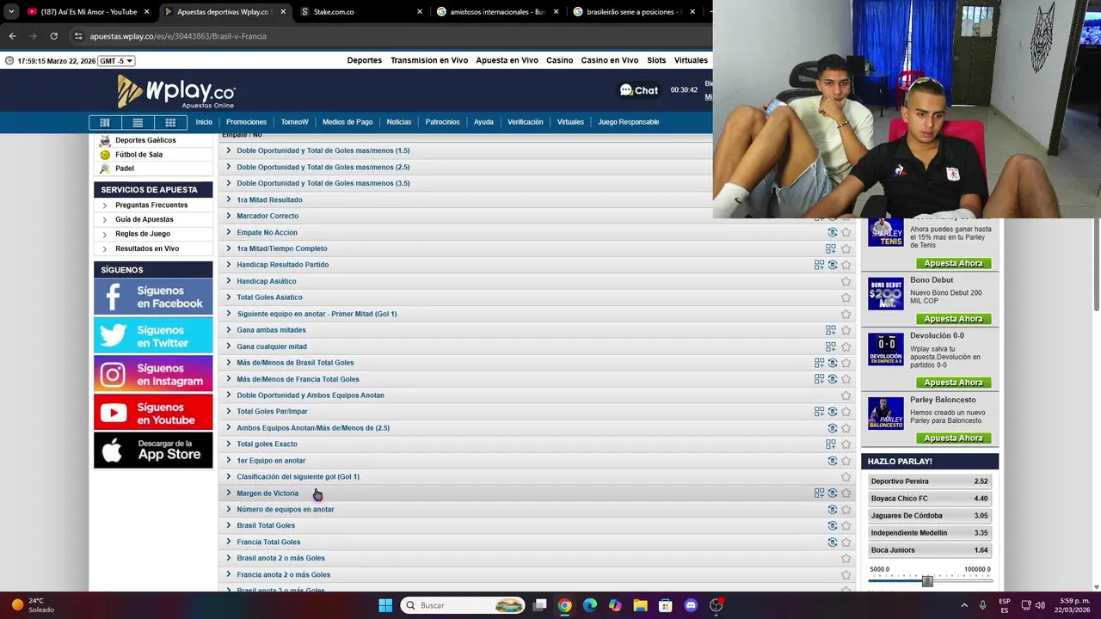
Task: Open Resultados en Vivo sidebar link
Action: (x=147, y=248)
